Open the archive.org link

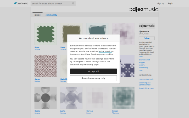[x=143, y=68]
